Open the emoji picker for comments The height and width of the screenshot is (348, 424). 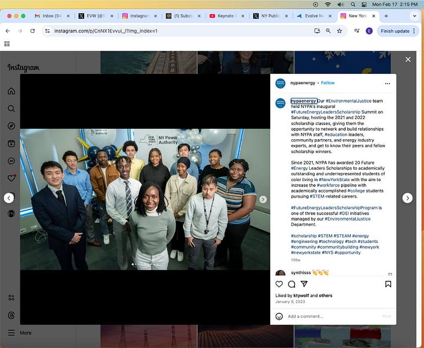[279, 316]
